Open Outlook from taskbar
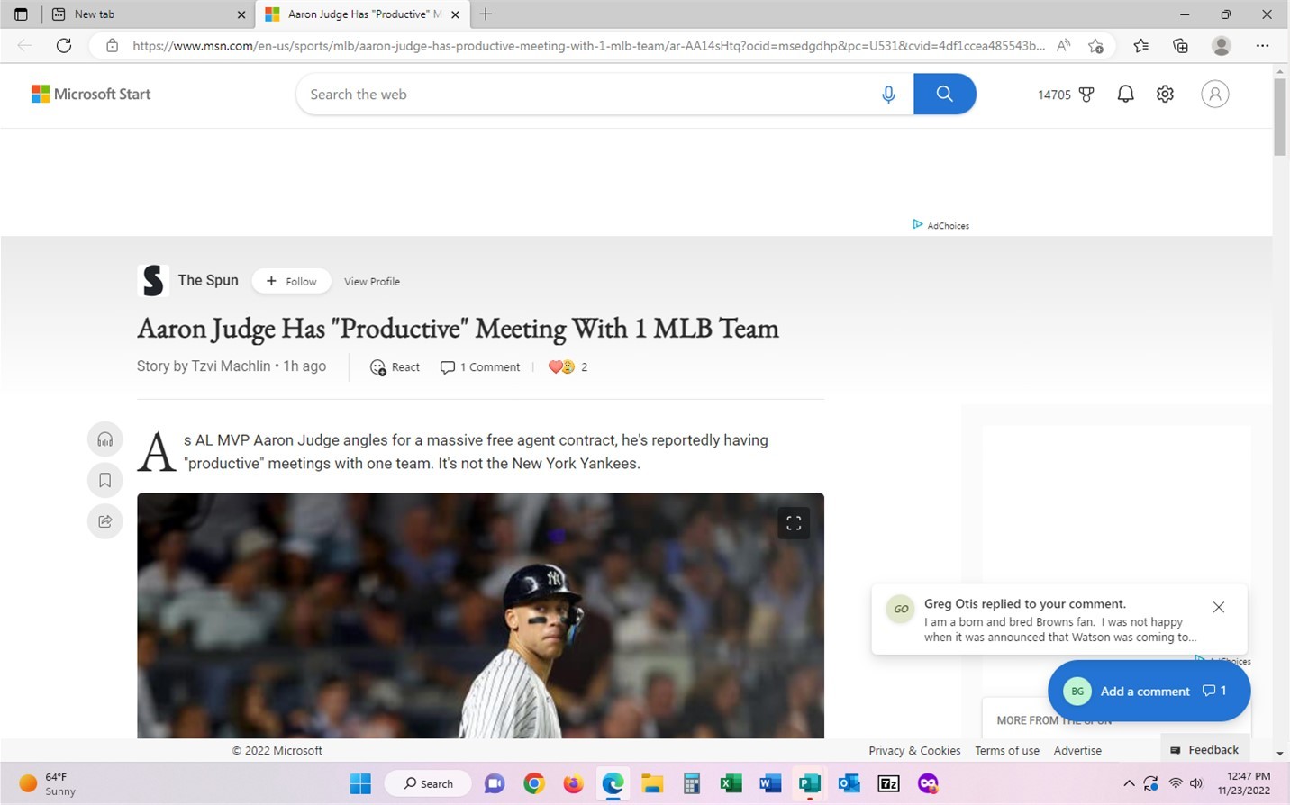Image resolution: width=1290 pixels, height=805 pixels. [x=849, y=783]
